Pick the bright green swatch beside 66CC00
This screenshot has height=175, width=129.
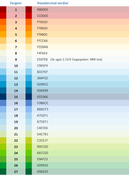(29, 153)
